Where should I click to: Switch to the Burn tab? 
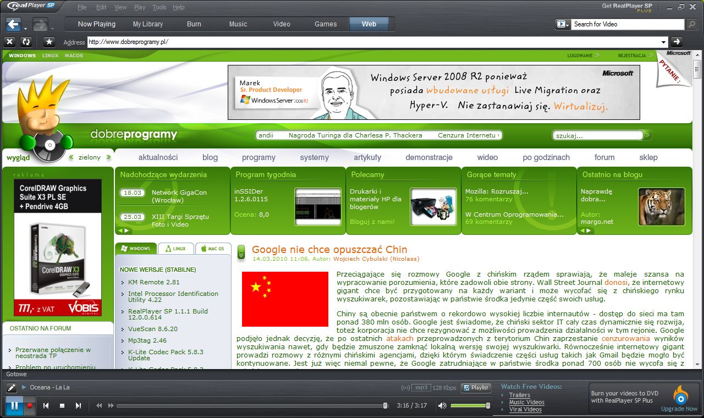(x=194, y=24)
